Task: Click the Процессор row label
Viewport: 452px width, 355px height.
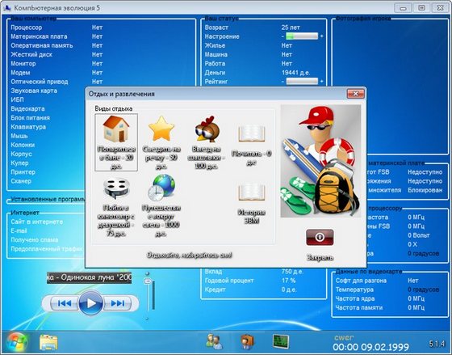Action: tap(26, 27)
